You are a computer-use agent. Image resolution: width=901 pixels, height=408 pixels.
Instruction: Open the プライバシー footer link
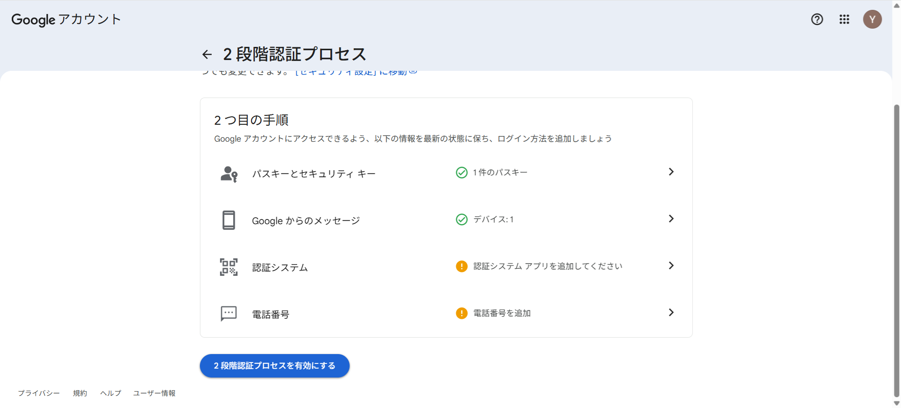[x=39, y=393]
